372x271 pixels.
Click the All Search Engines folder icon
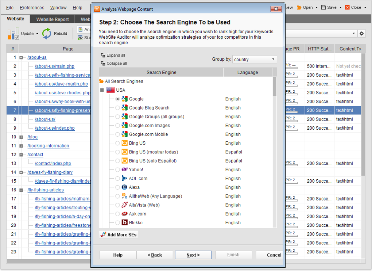coord(101,81)
